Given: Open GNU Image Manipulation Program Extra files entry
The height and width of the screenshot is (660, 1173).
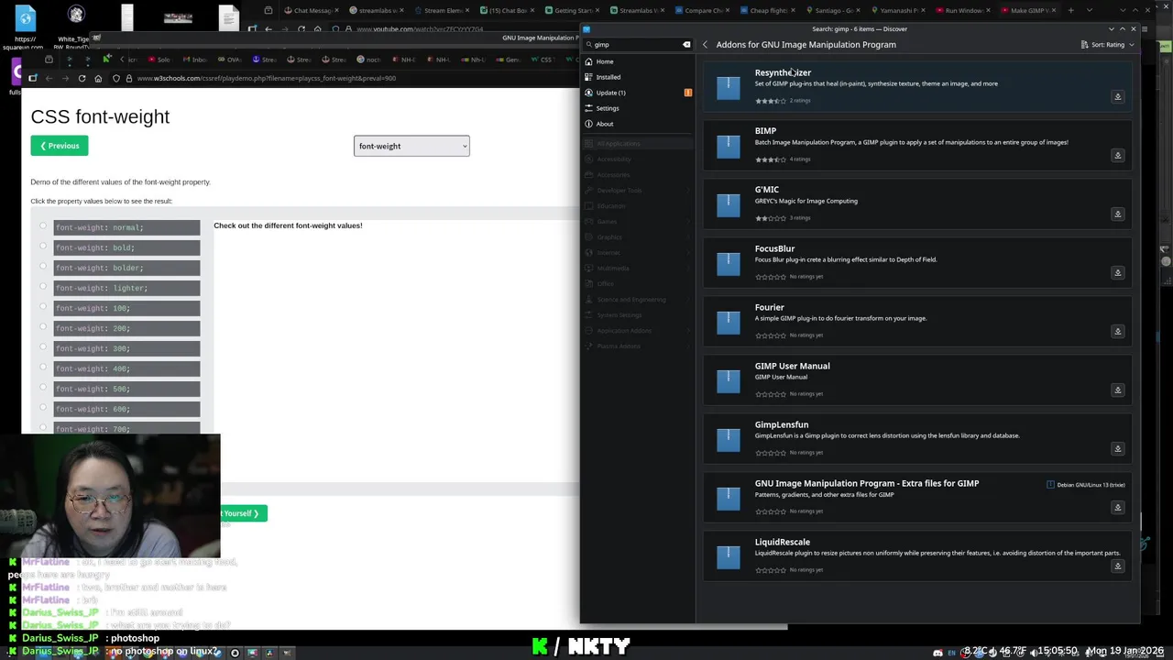Looking at the screenshot, I should click(917, 497).
